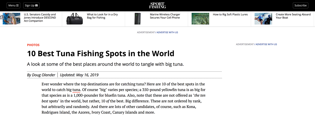Image resolution: width=315 pixels, height=118 pixels.
Task: Click the search magnifier icon at left edge
Action: pos(1,17)
